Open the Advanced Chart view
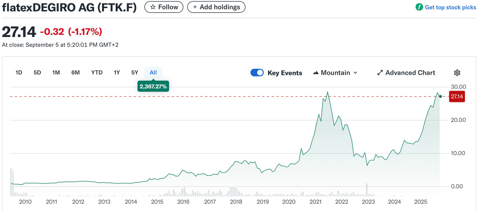This screenshot has width=480, height=211. coord(410,73)
